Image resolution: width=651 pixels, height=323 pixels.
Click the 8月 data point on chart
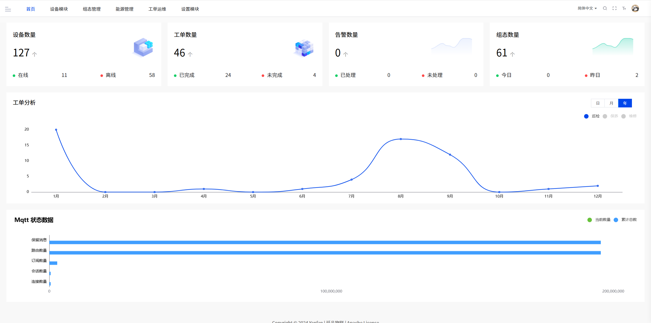(401, 139)
